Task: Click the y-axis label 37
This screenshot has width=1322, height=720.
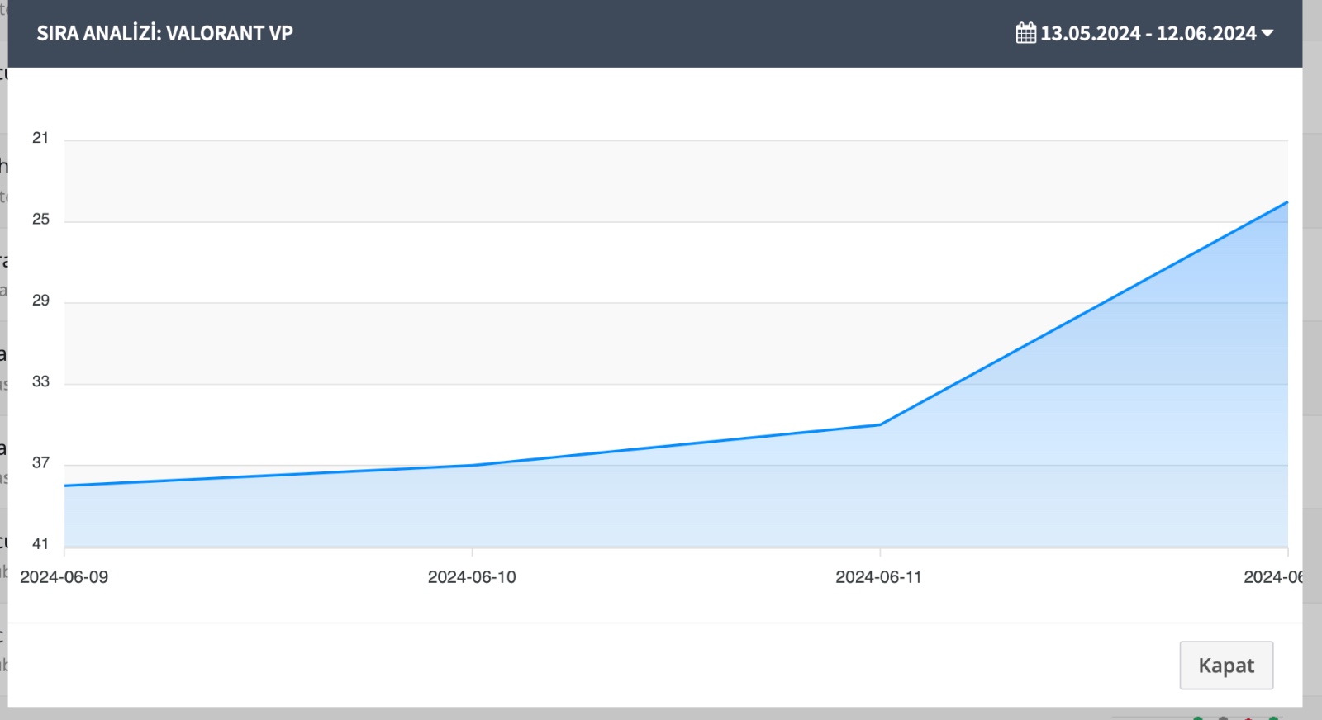Action: pyautogui.click(x=40, y=462)
